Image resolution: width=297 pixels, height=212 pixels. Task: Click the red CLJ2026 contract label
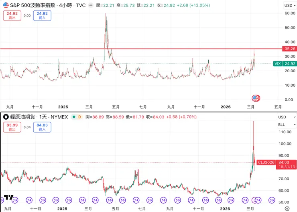266,162
